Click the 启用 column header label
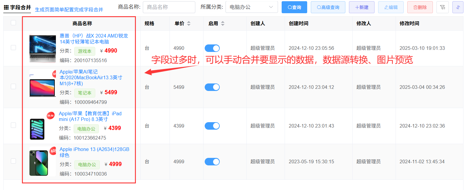This screenshot has width=465, height=190. tap(213, 23)
